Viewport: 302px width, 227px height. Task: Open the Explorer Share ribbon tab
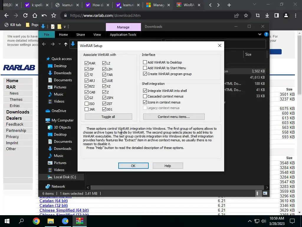81,35
